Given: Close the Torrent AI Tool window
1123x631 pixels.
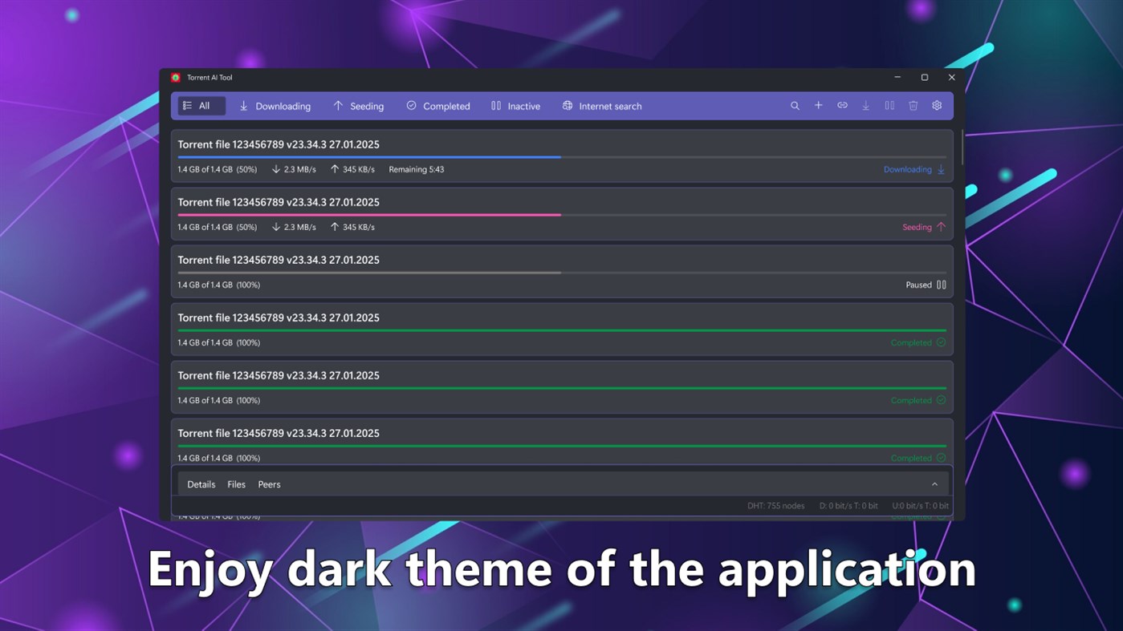Looking at the screenshot, I should click(x=951, y=78).
